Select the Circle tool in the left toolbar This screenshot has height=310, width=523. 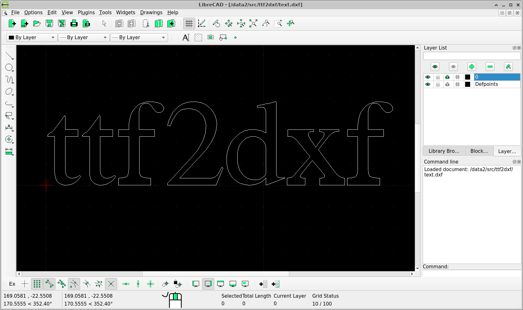coord(9,68)
